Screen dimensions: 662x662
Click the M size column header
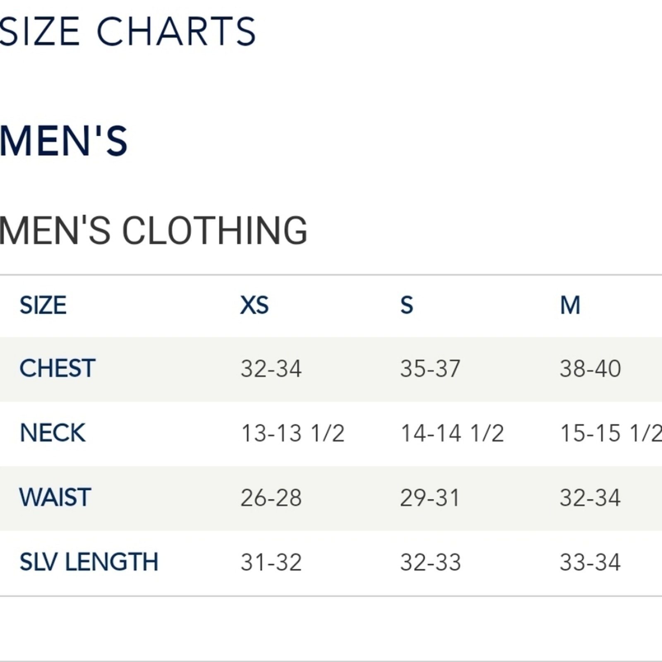(570, 305)
